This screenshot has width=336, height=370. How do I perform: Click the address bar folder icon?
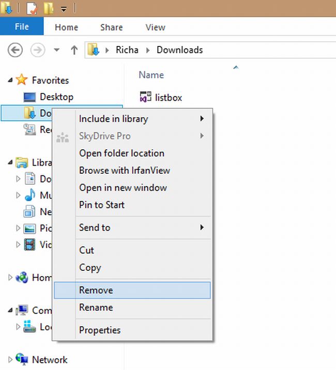click(93, 50)
